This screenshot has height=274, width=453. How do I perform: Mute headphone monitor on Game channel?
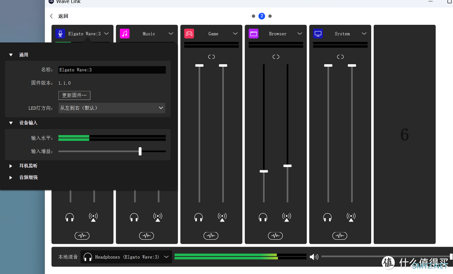198,217
